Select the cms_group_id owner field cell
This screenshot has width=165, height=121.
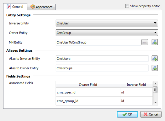point(88,101)
